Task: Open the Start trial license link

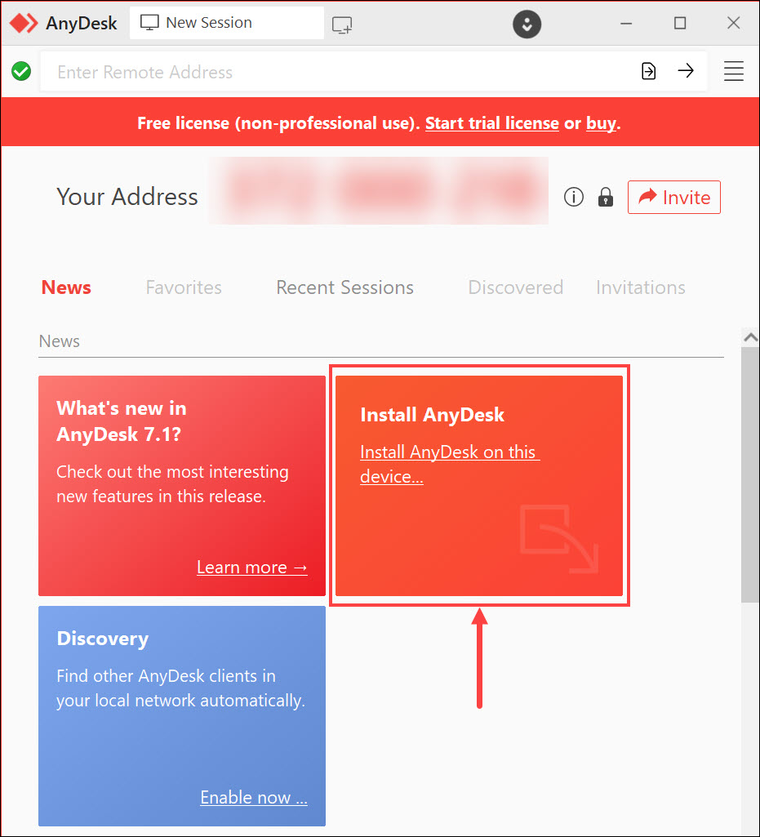Action: (491, 122)
